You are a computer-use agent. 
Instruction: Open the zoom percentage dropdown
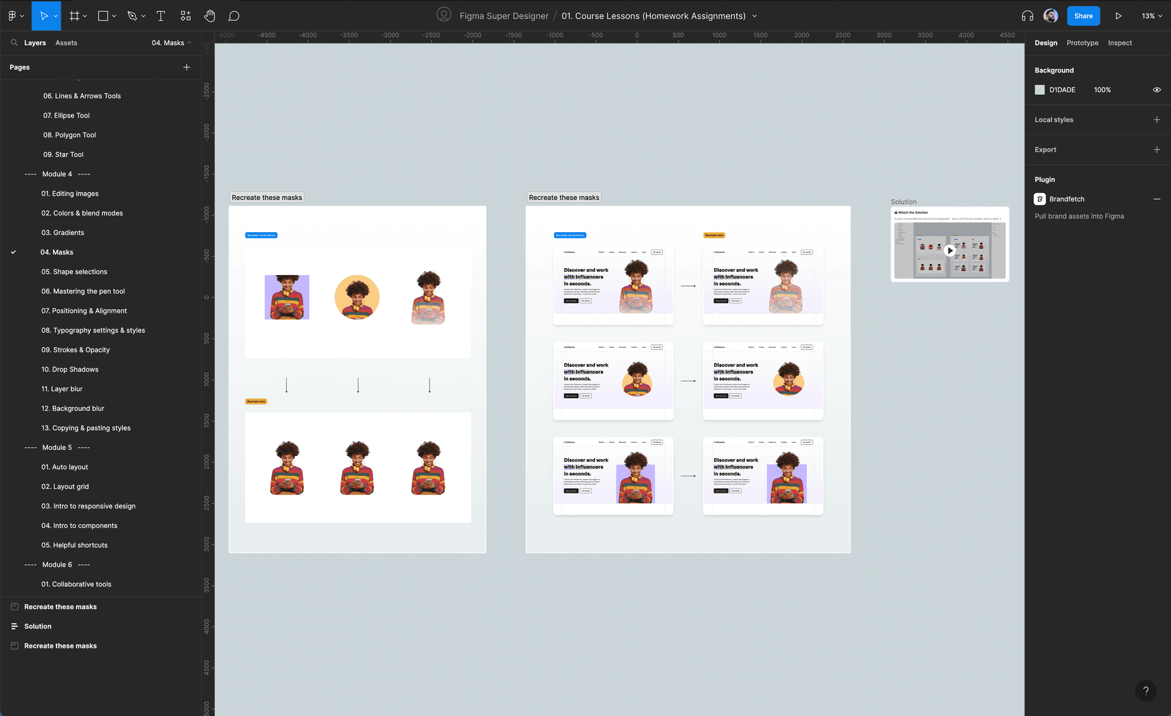(1150, 15)
